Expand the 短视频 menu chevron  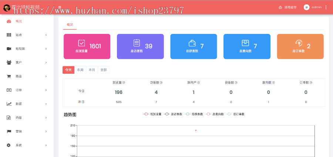46,49
